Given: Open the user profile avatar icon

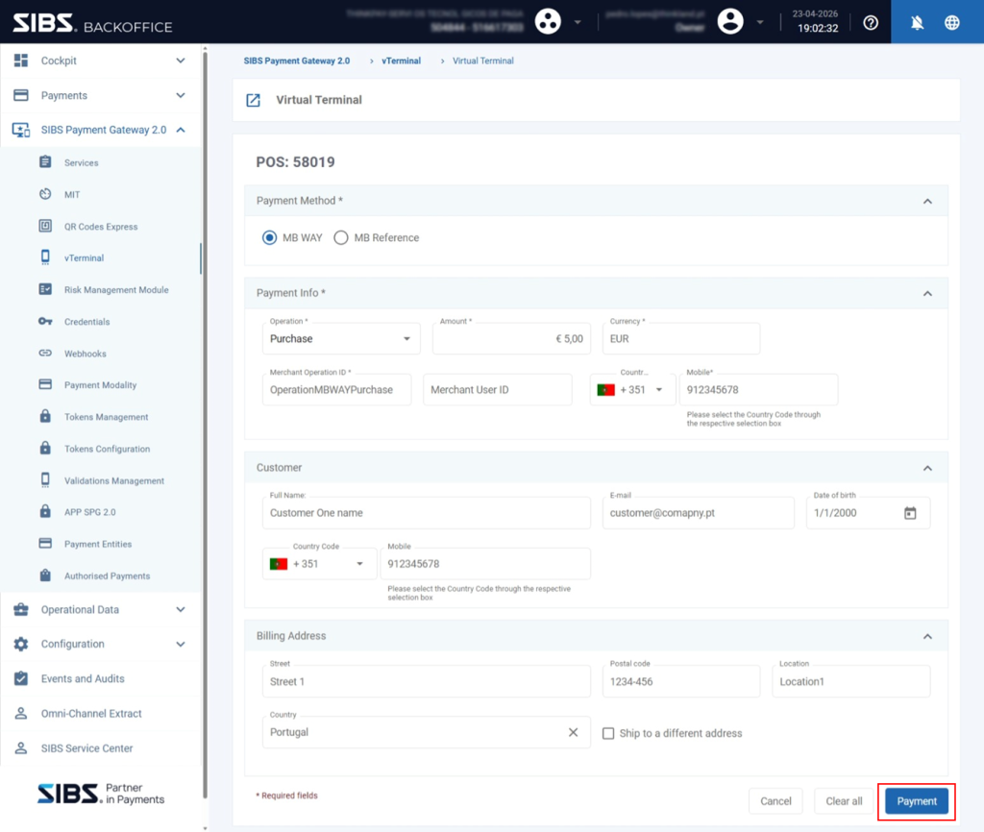Looking at the screenshot, I should tap(730, 22).
